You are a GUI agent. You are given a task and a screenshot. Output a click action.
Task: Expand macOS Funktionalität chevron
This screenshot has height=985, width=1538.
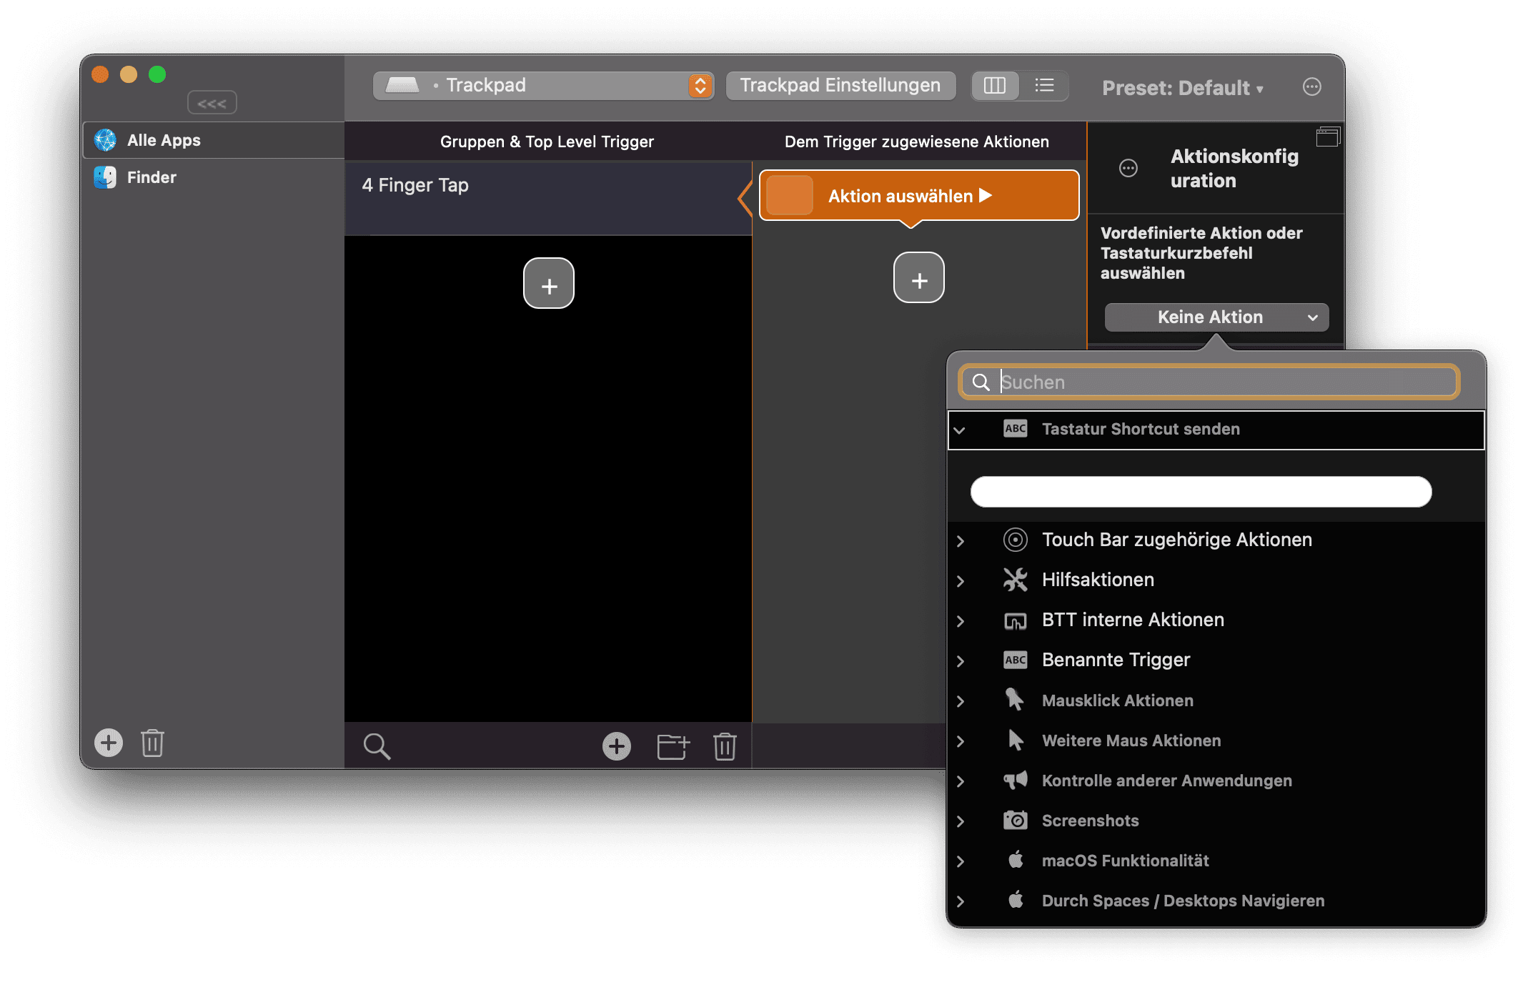[x=961, y=861]
